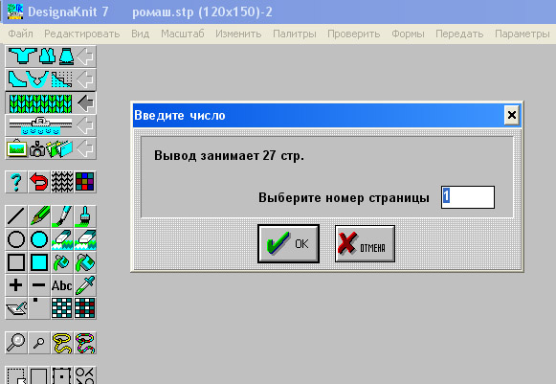
Task: Click the camera capture icon
Action: (37, 148)
